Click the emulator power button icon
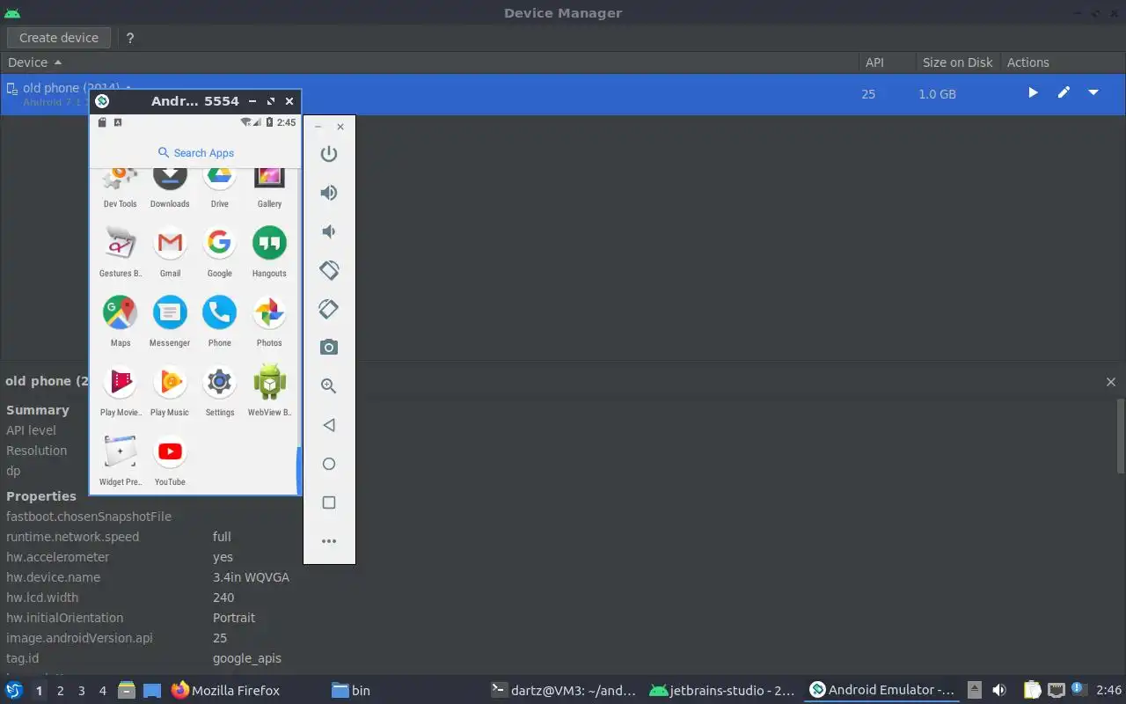1126x704 pixels. [x=329, y=154]
